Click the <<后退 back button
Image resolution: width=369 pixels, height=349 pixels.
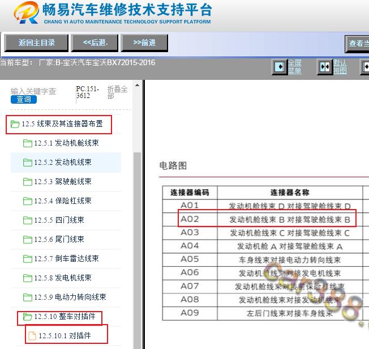tap(95, 43)
